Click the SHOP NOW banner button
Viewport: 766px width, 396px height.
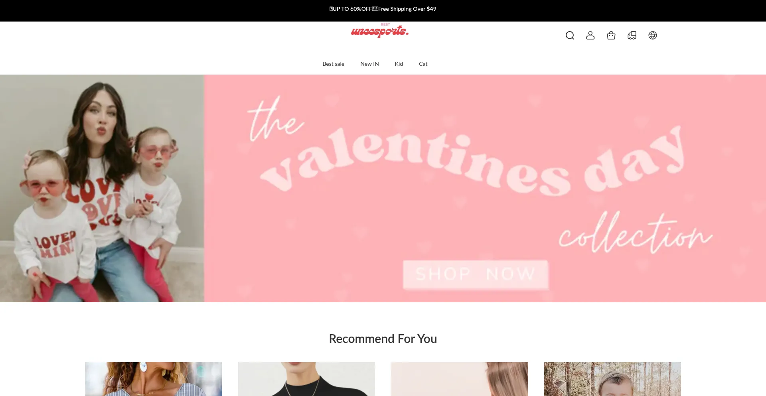(476, 274)
